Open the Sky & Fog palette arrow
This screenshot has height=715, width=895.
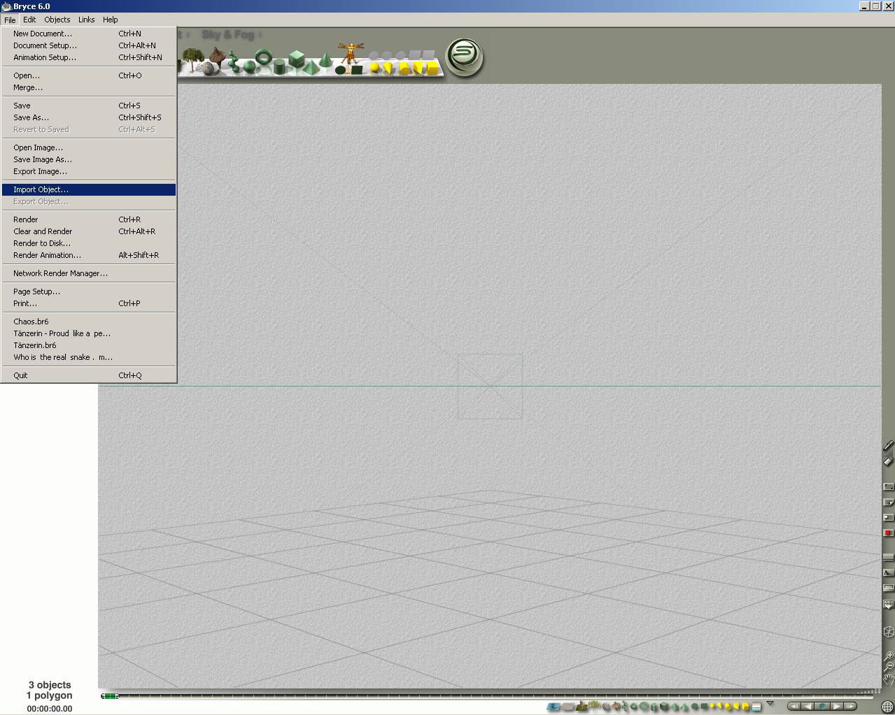point(260,34)
